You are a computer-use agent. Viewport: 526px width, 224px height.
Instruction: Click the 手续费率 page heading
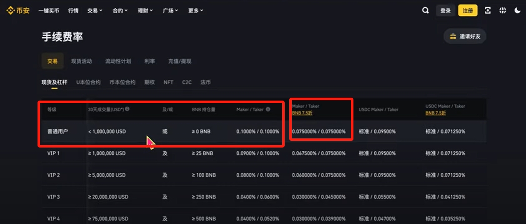pyautogui.click(x=63, y=37)
